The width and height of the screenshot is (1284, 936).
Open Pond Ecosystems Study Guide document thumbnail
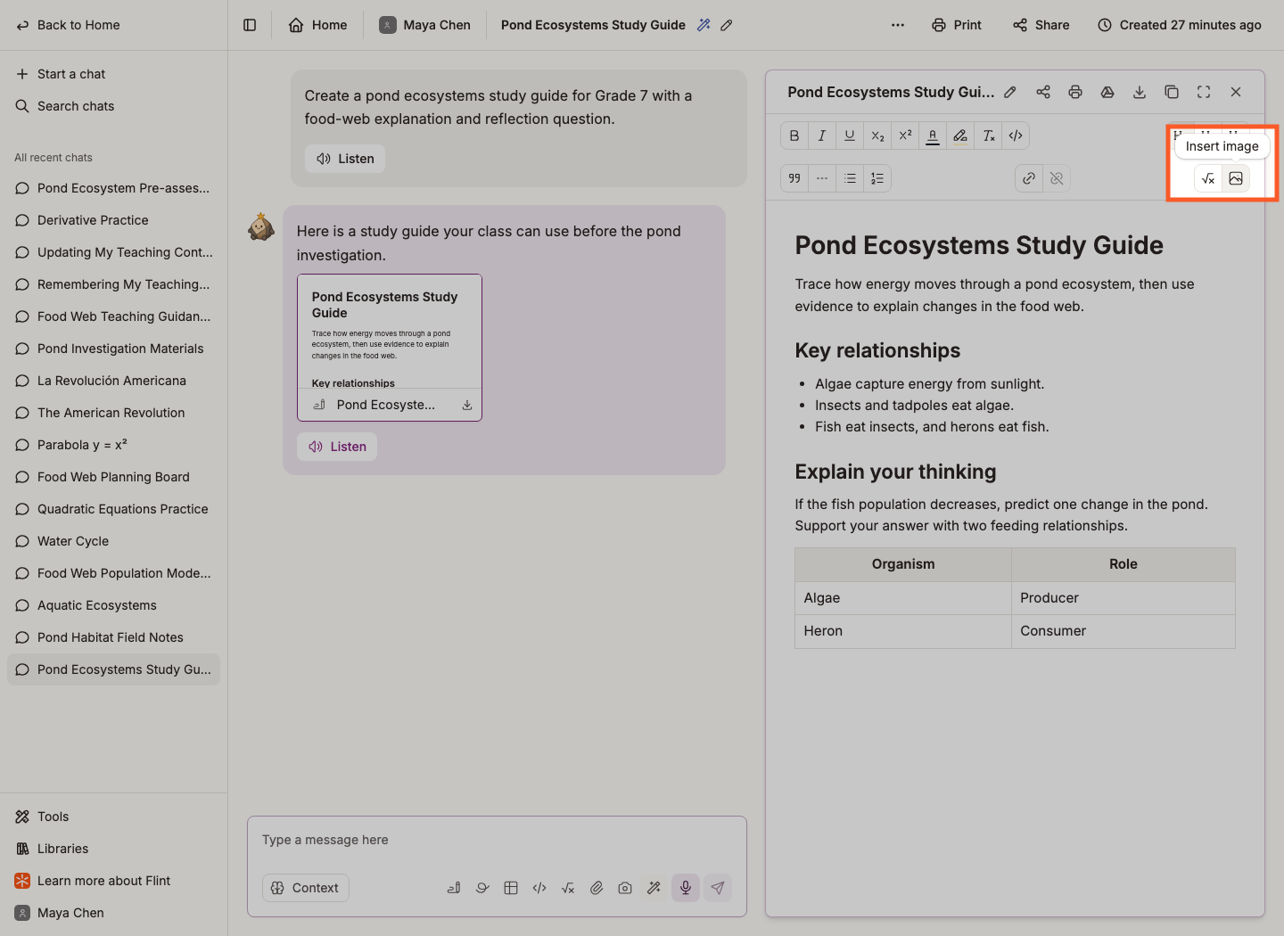pos(390,348)
